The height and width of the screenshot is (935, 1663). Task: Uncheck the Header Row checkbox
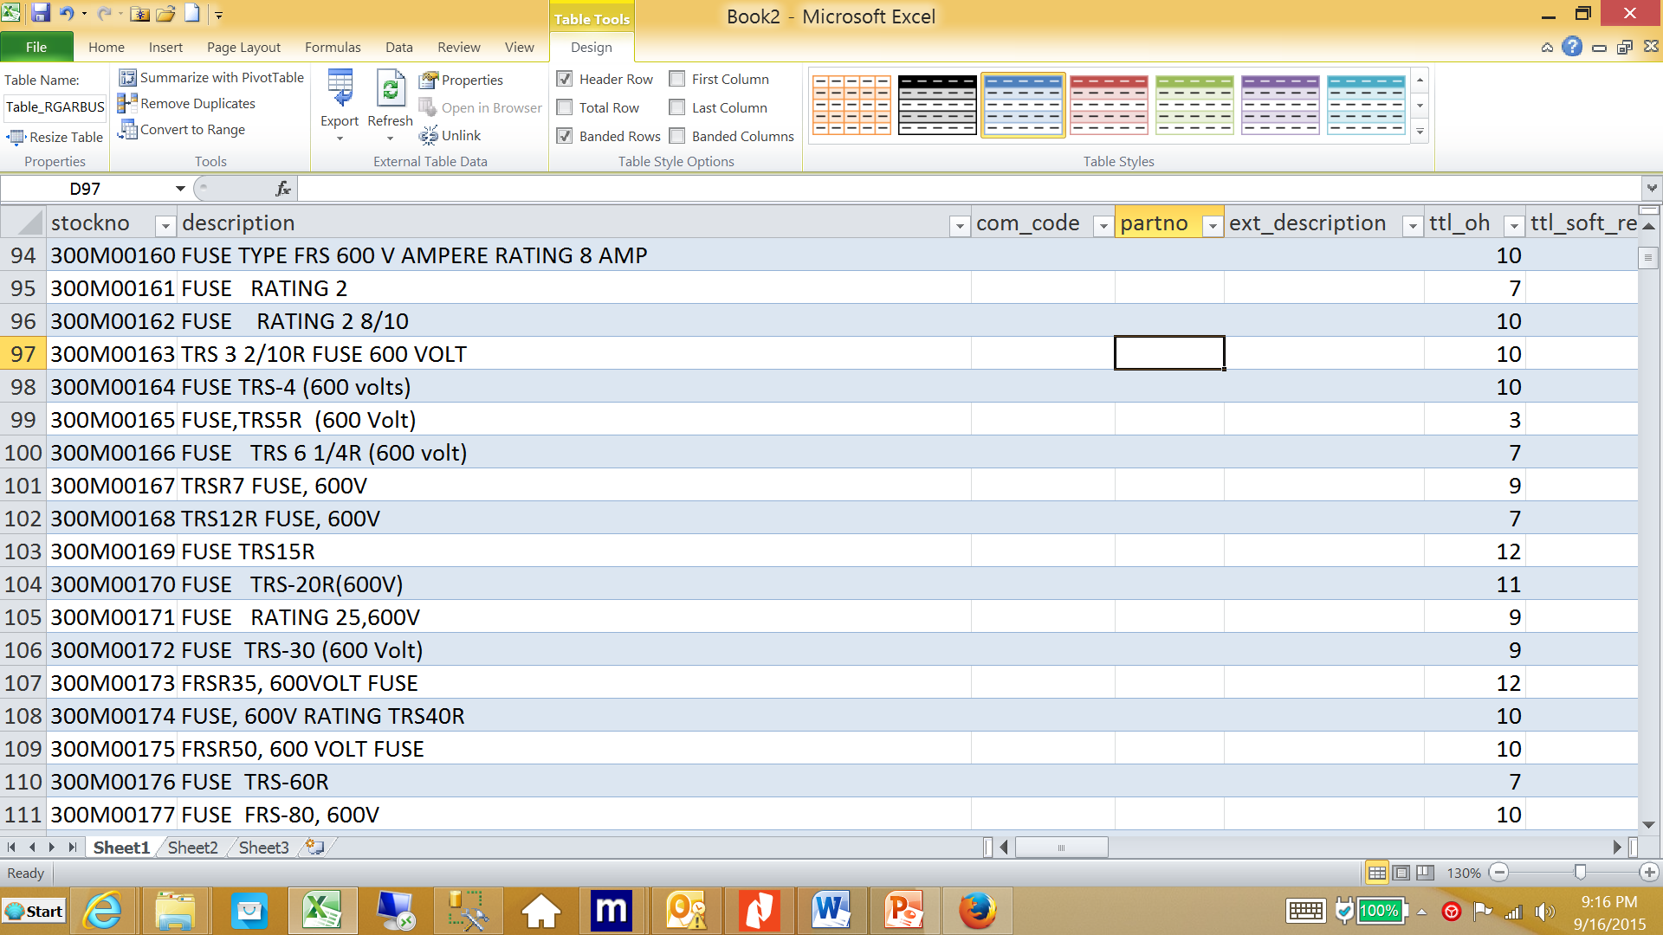click(565, 79)
